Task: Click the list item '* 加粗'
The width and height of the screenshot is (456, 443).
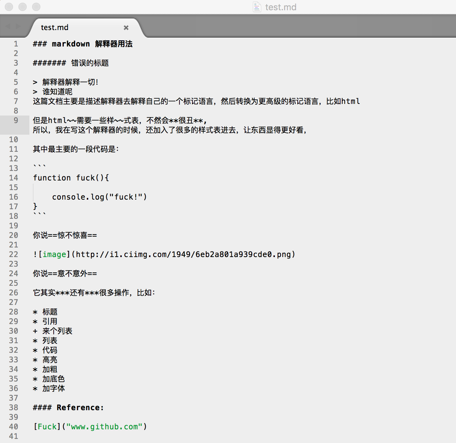Action: tap(45, 369)
